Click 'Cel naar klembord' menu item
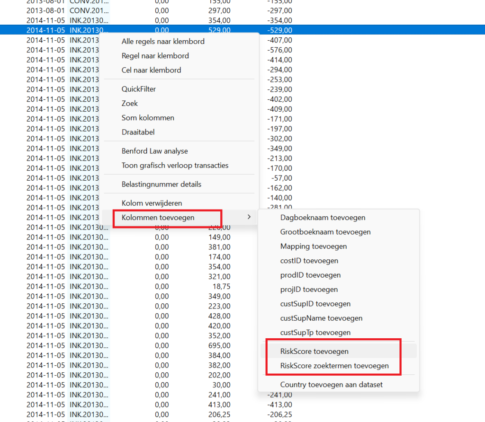This screenshot has height=422, width=485. [x=151, y=70]
